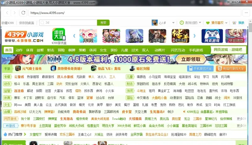This screenshot has width=252, height=145.
Task: Open the 女皇陛下 recommended link
Action: click(x=35, y=134)
